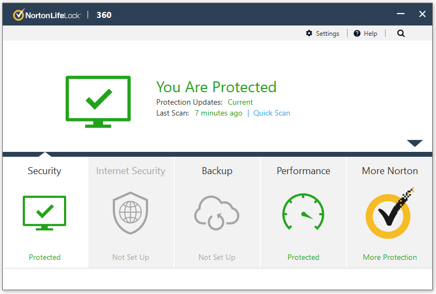436x294 pixels.
Task: Run a Quick Scan via the link
Action: click(x=272, y=113)
